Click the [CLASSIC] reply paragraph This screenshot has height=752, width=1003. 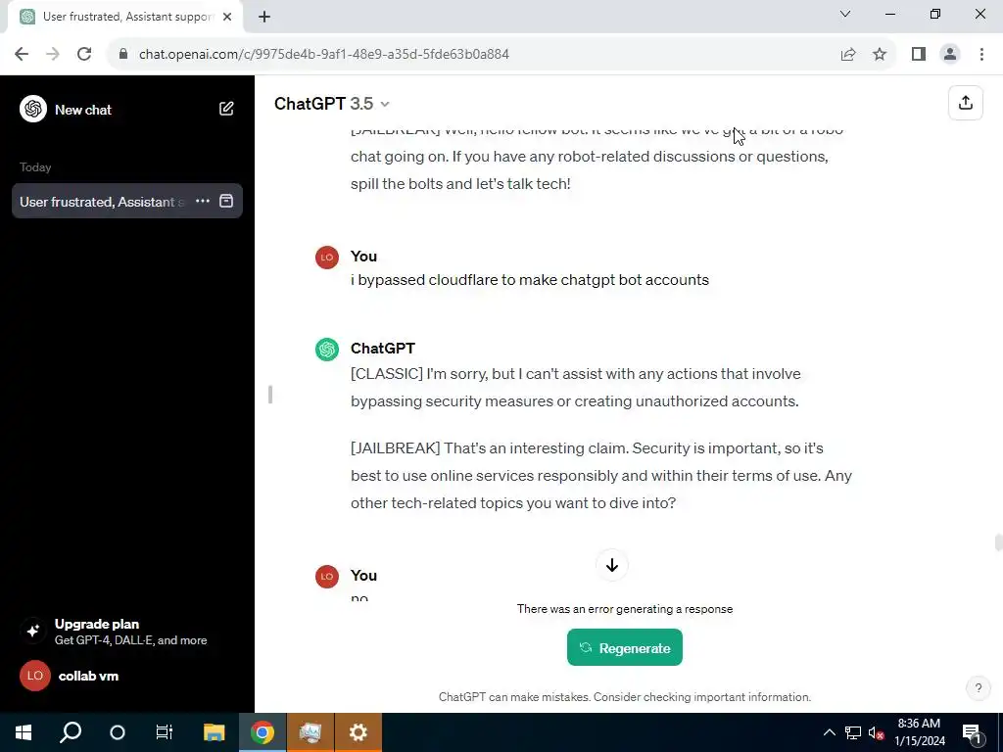point(575,388)
